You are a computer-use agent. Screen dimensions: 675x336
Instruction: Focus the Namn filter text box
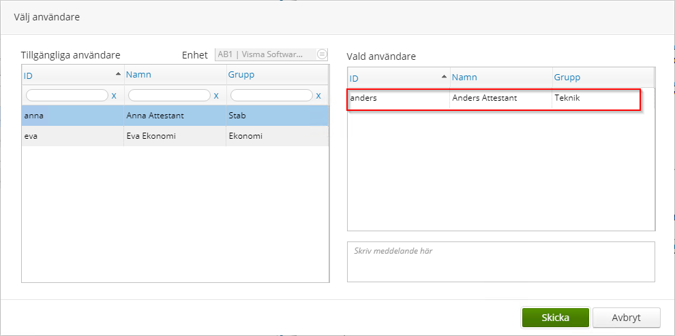click(x=169, y=95)
